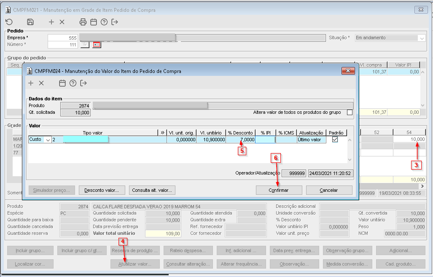Click the help question icon in main toolbar
The width and height of the screenshot is (433, 277).
coord(104,22)
